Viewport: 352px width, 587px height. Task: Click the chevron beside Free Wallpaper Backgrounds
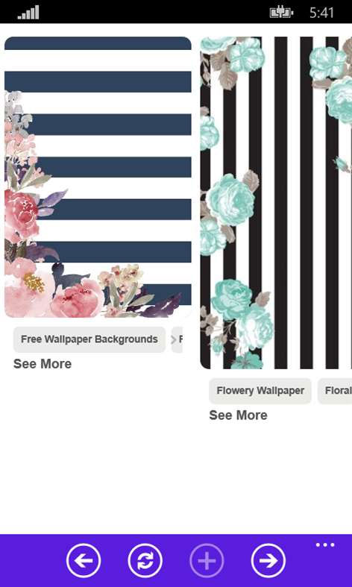[x=174, y=339]
